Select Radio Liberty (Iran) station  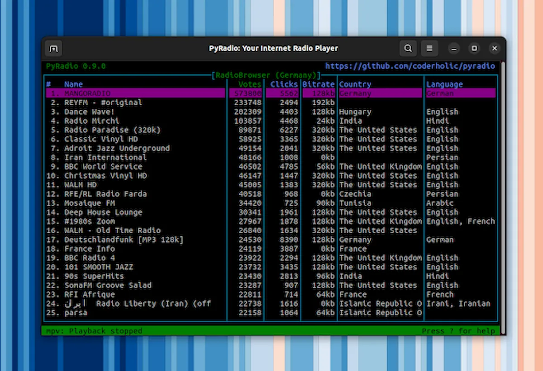[271, 303]
